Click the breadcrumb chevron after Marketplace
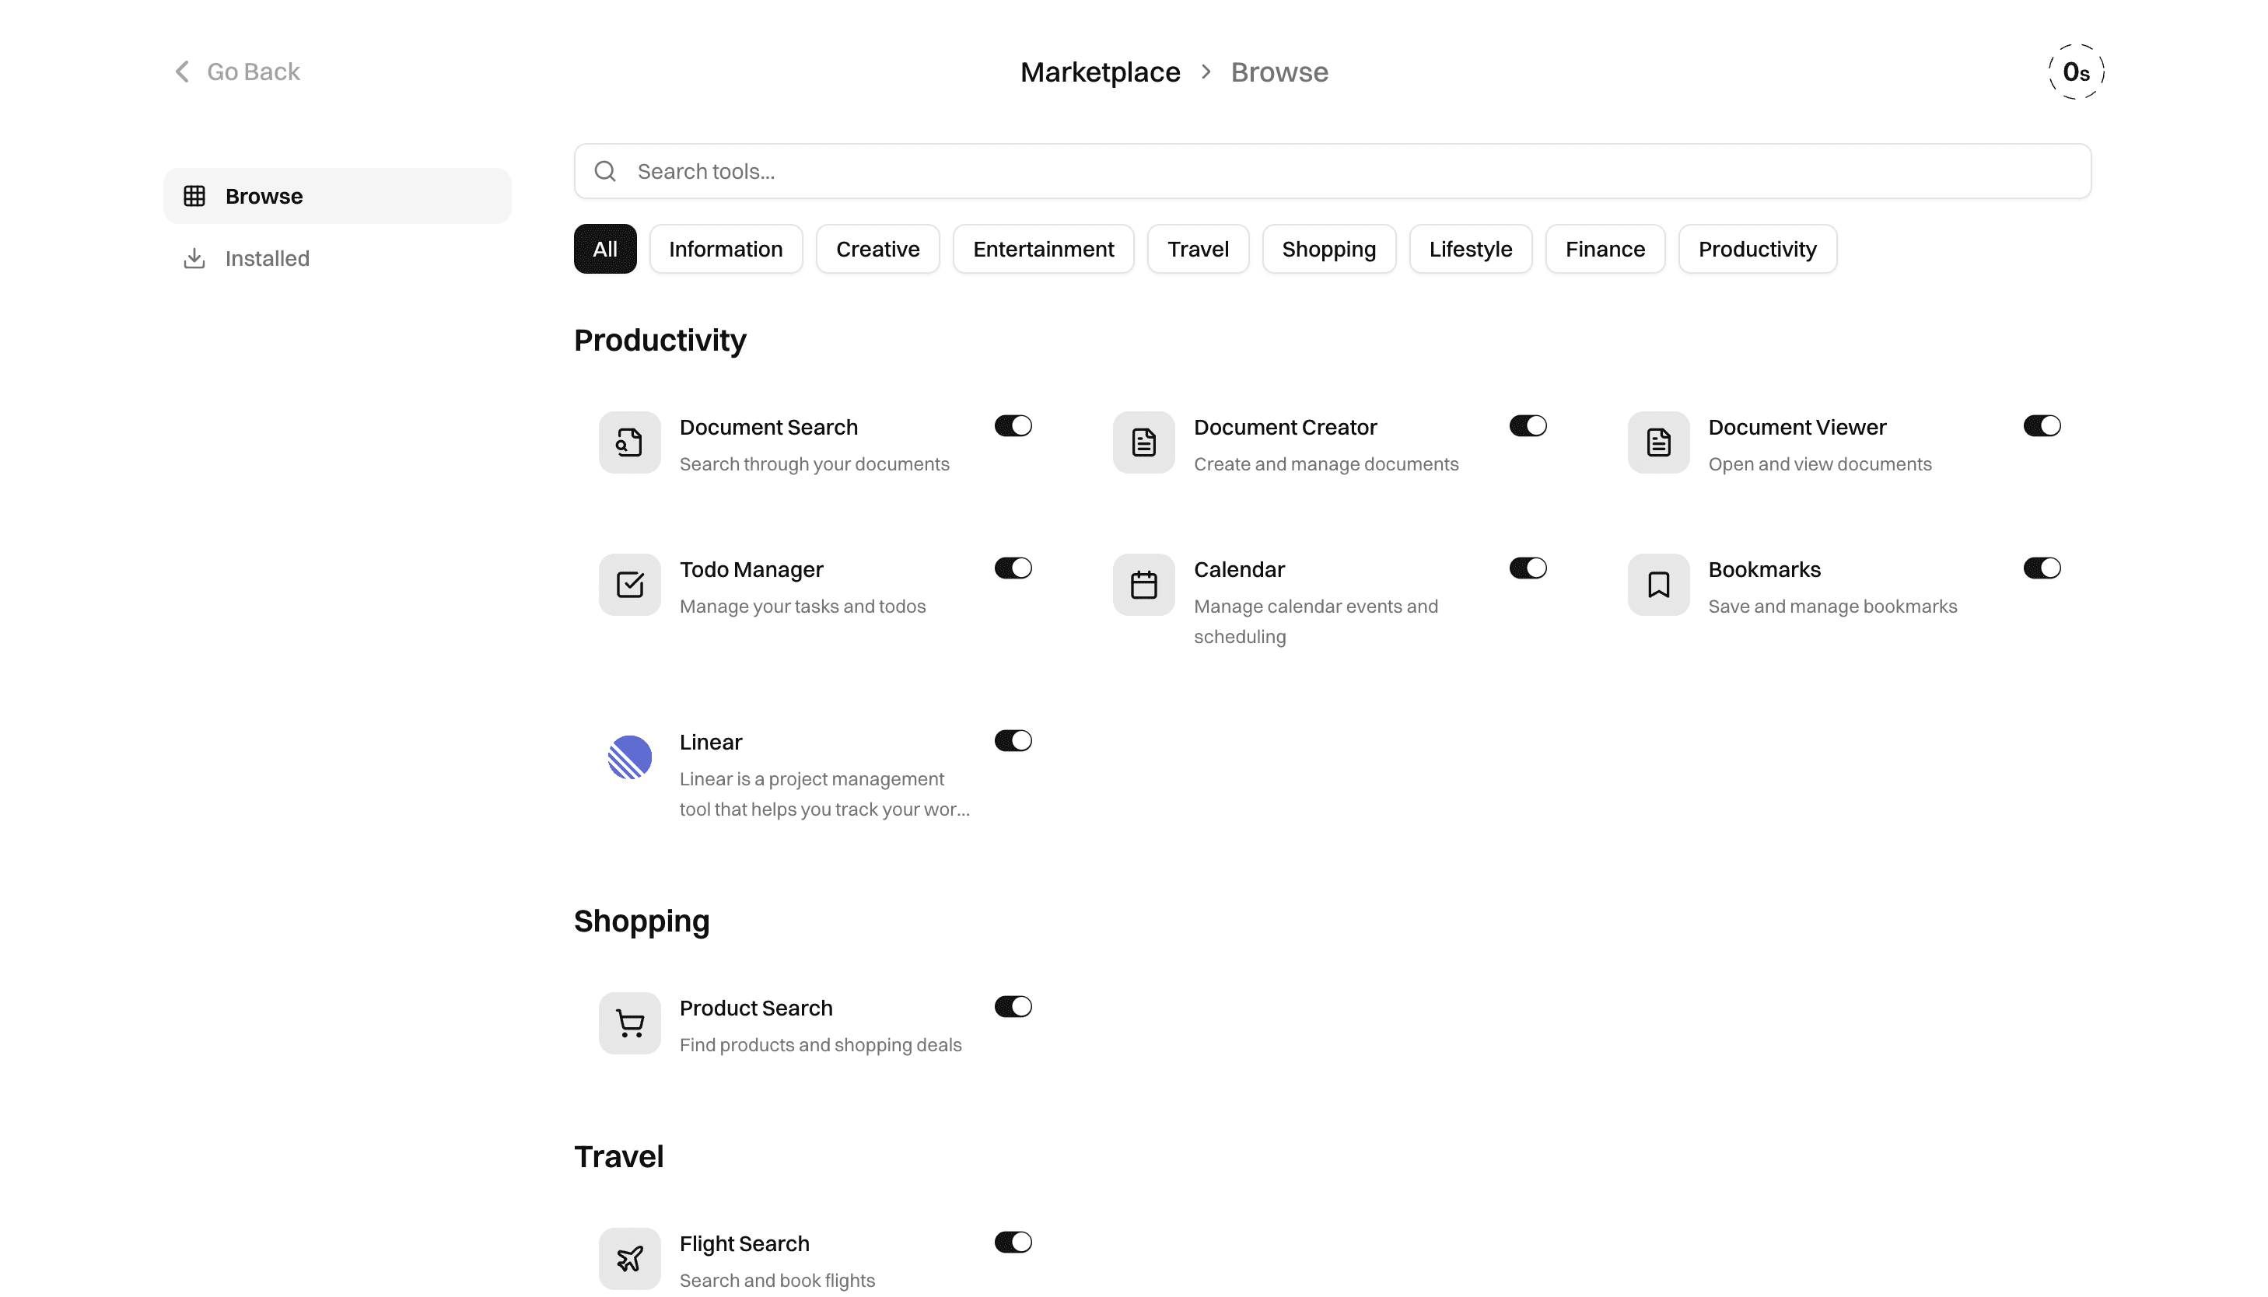Screen dimensions: 2268x1297 pos(1206,72)
